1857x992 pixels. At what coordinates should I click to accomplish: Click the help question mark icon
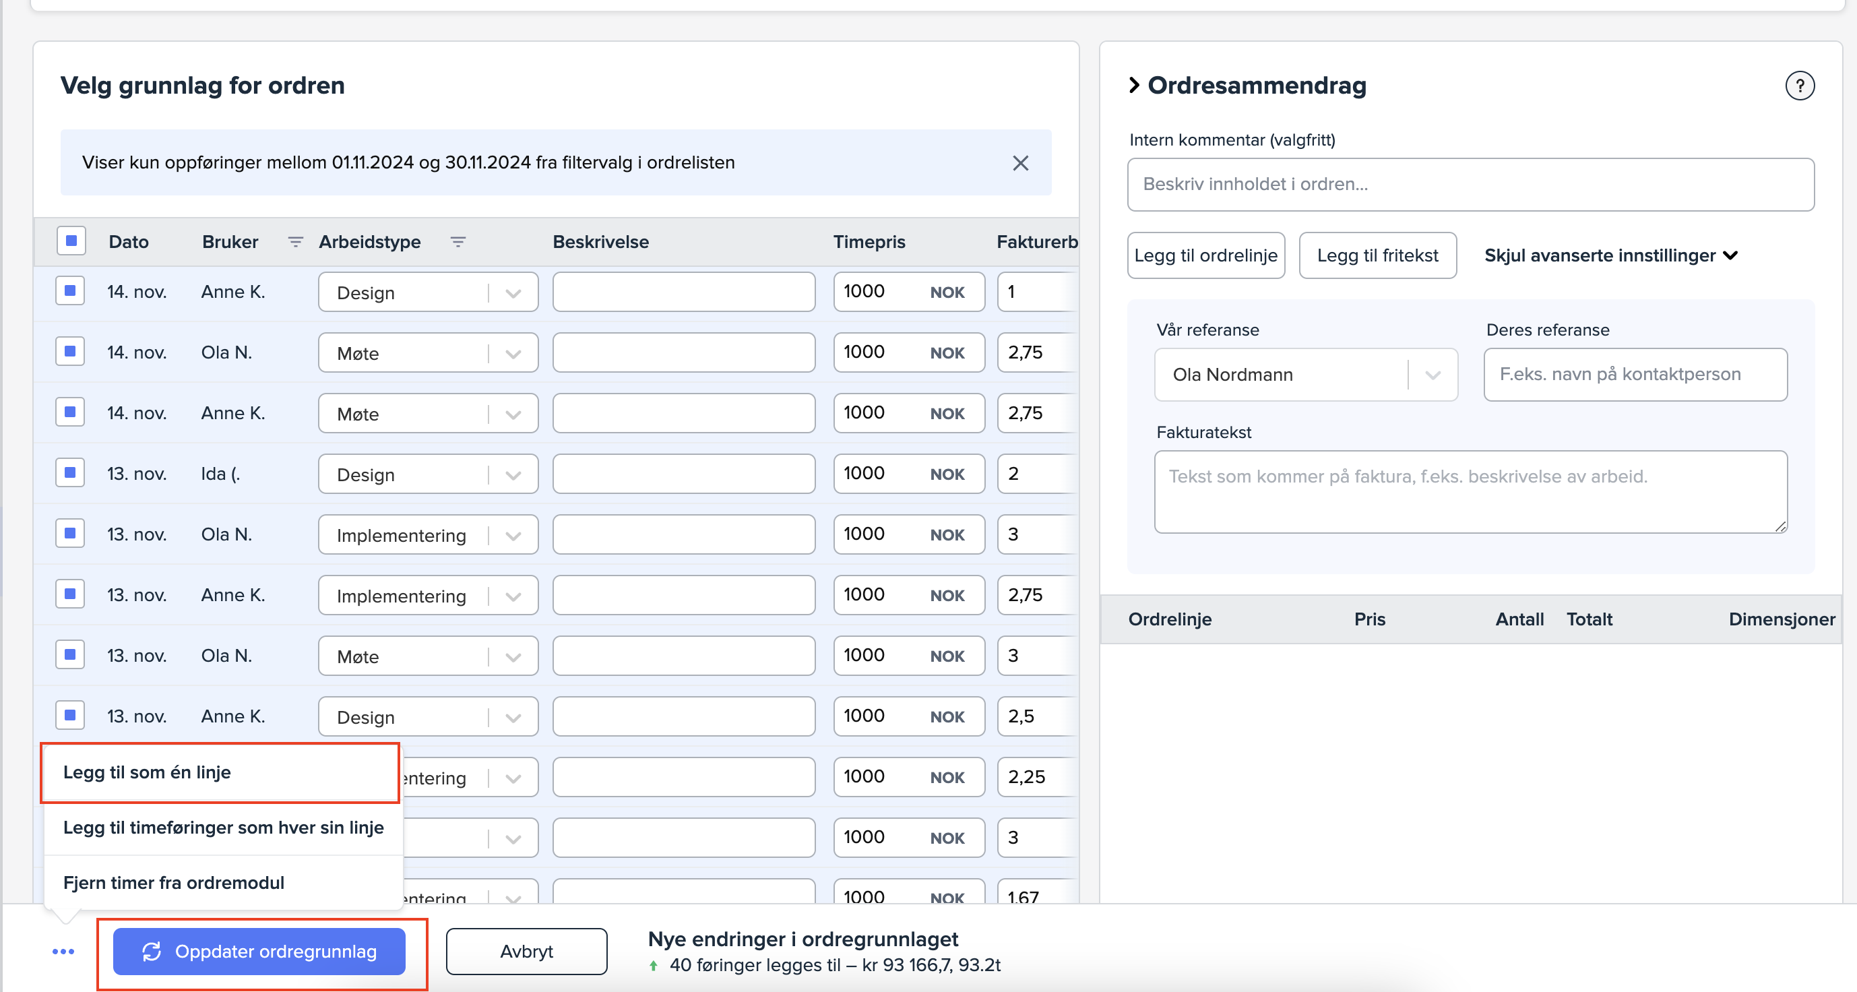click(1799, 86)
